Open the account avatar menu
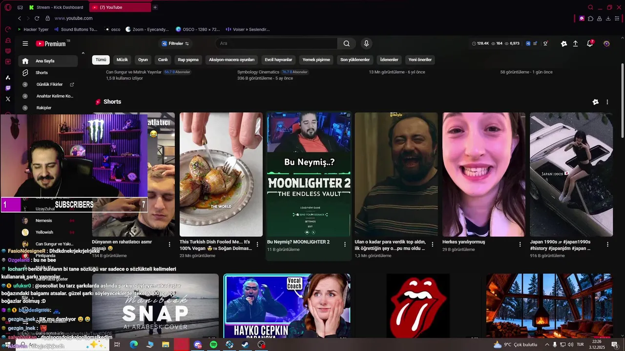 (x=606, y=43)
